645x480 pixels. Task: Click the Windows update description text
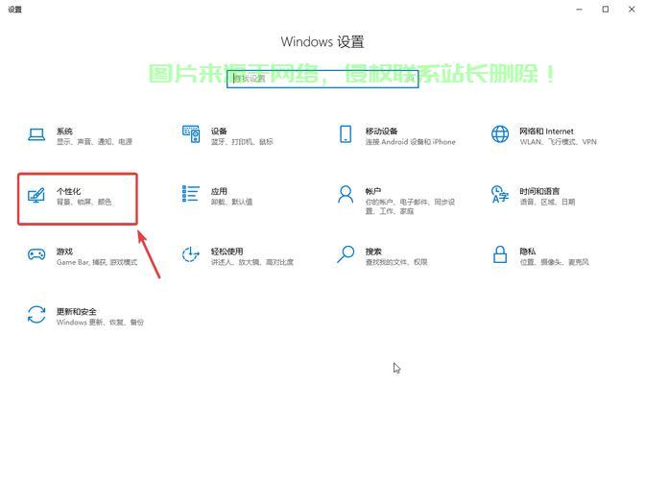(x=100, y=322)
